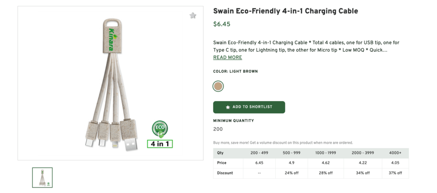Image resolution: width=437 pixels, height=193 pixels.
Task: Select the 500 - 999 quantity tier
Action: 291,153
